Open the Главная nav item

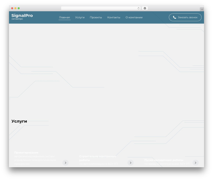point(64,17)
